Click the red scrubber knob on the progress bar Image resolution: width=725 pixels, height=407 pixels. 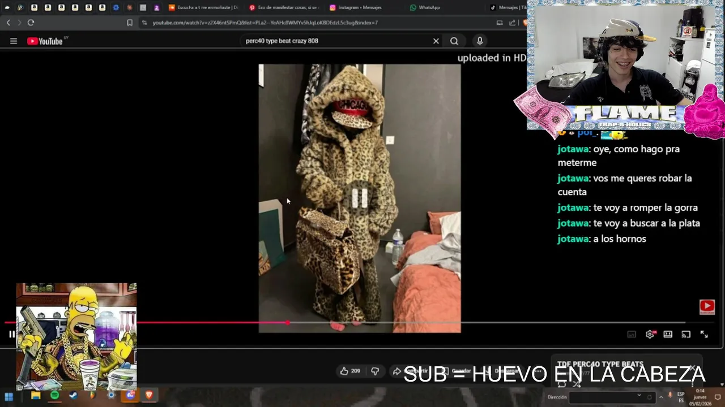[288, 323]
